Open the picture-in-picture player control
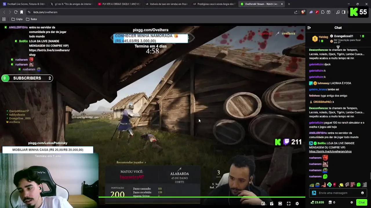 pyautogui.click(x=263, y=204)
